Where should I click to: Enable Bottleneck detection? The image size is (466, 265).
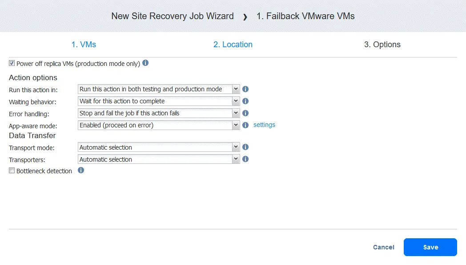pyautogui.click(x=12, y=171)
